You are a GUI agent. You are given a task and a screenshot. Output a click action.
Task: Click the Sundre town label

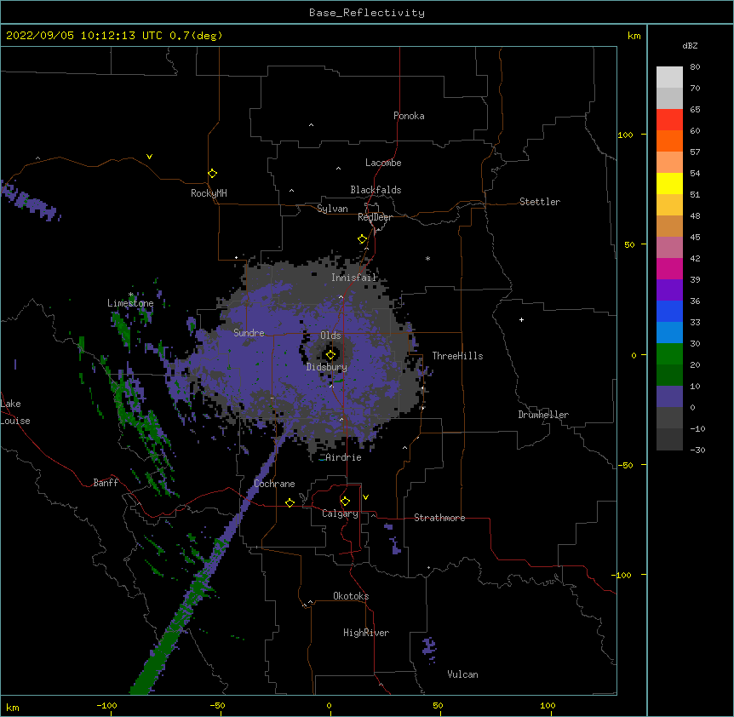[249, 333]
